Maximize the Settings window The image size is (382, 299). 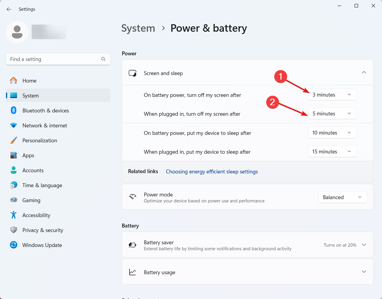(356, 6)
